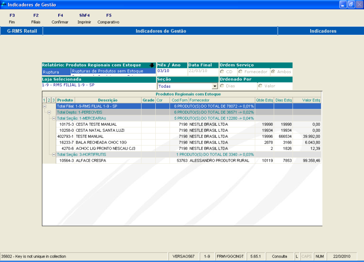Click the G-RMS Retail header panel
Viewport: 364px width, 262px height.
tap(22, 31)
